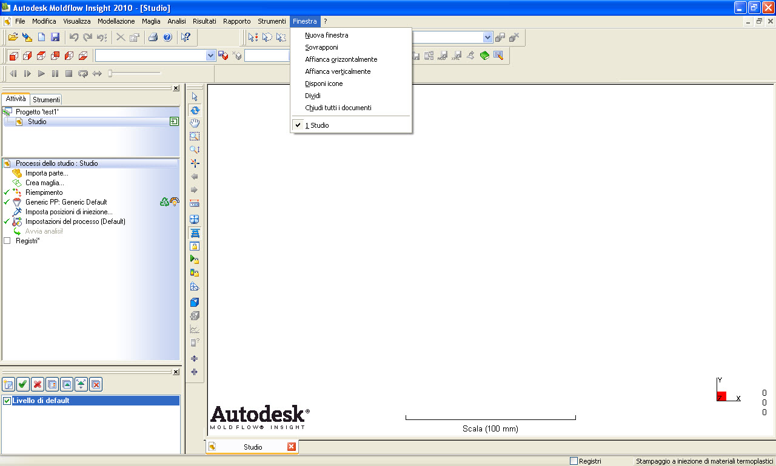Open help via blue question mark icon
Image resolution: width=776 pixels, height=466 pixels.
coord(167,38)
